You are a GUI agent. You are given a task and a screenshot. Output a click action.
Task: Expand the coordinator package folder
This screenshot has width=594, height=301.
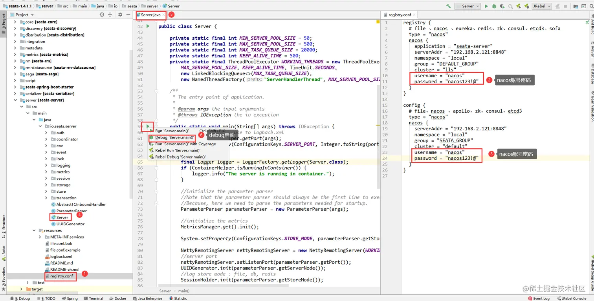[46, 139]
